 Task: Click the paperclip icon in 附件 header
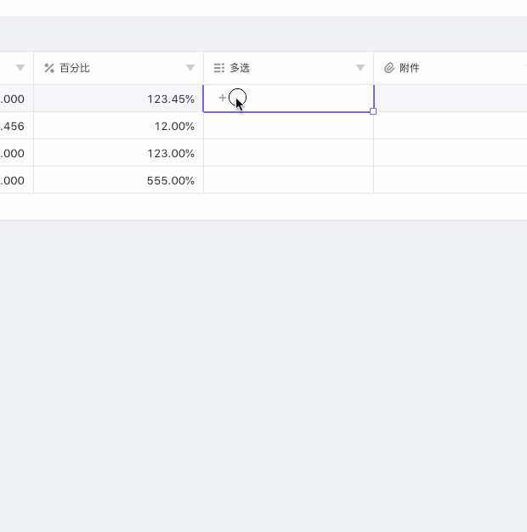pos(389,68)
